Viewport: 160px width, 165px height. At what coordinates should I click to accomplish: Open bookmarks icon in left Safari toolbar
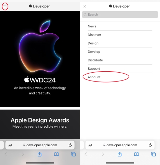57,154
